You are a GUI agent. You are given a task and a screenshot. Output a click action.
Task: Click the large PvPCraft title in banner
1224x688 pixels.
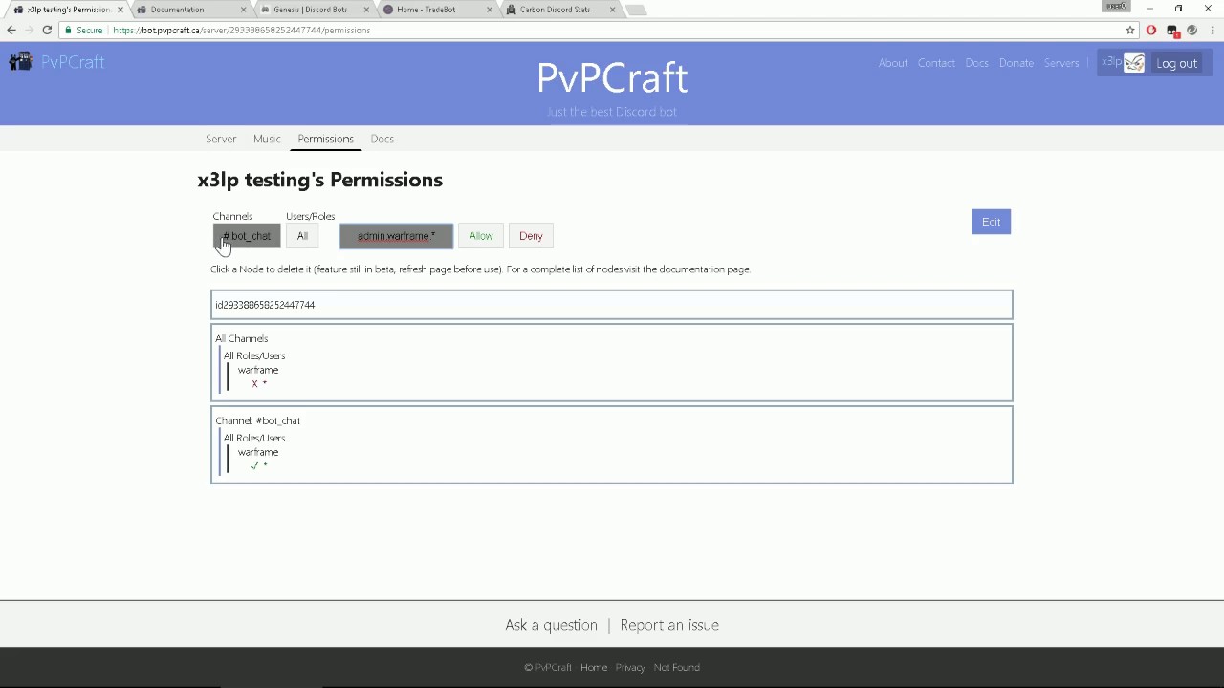tap(612, 77)
